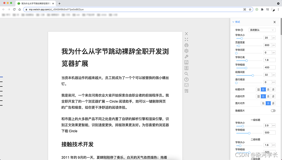The height and width of the screenshot is (160, 282).
Task: Click the 页面宽度 slider handle
Action: pos(239,46)
